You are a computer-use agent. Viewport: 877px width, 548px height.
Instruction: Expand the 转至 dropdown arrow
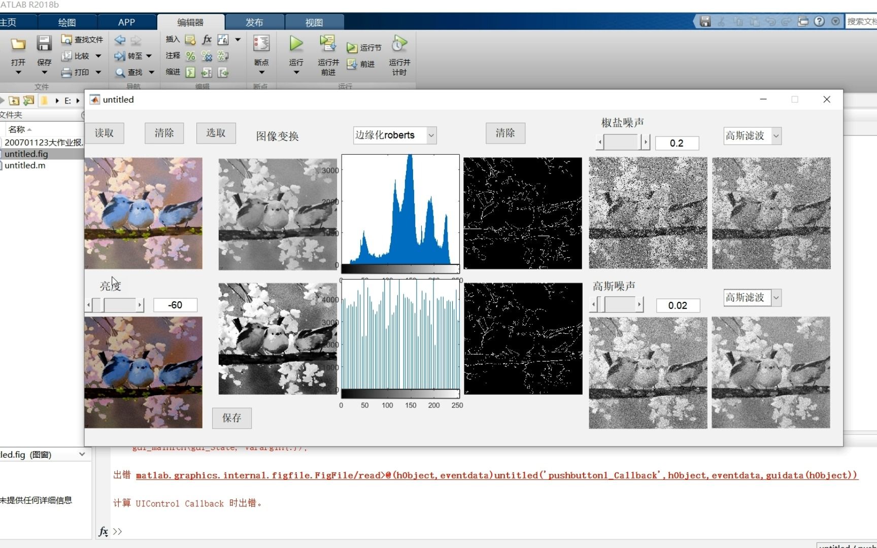point(148,56)
